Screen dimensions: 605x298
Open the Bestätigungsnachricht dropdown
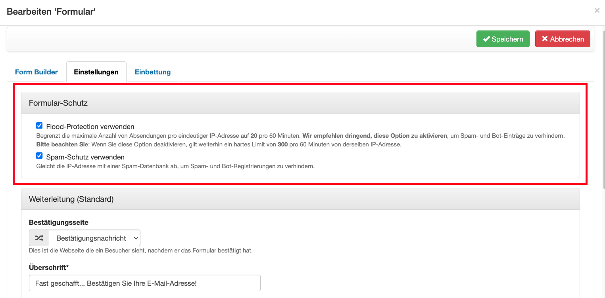(94, 238)
